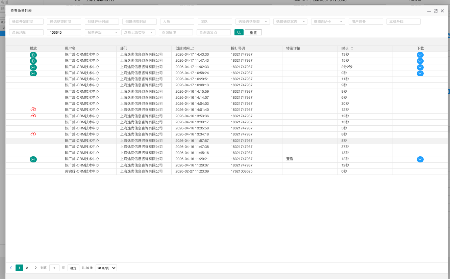Download the 2分2秒 recording
The width and height of the screenshot is (450, 279).
[x=420, y=67]
